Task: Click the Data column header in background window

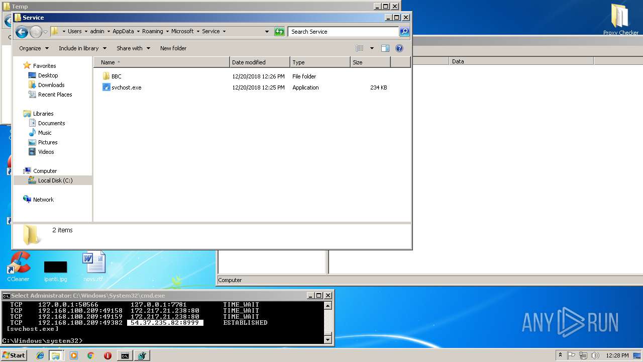Action: coord(521,61)
